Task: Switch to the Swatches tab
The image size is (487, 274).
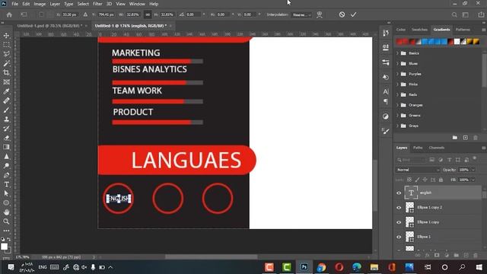Action: tap(419, 30)
